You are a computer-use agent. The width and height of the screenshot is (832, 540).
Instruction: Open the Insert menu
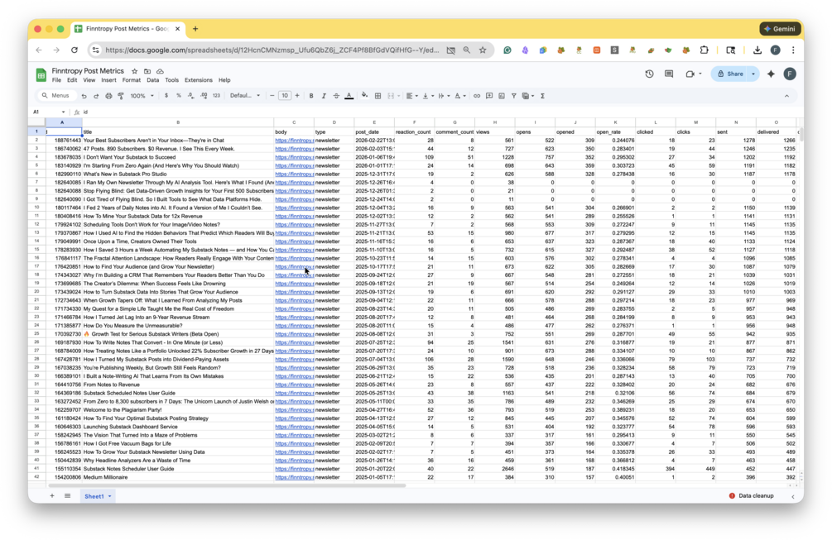tap(108, 80)
